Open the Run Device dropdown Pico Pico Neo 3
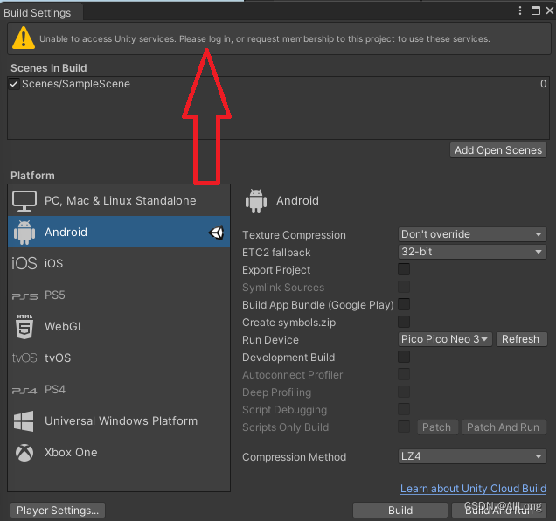The height and width of the screenshot is (521, 556). pos(445,339)
